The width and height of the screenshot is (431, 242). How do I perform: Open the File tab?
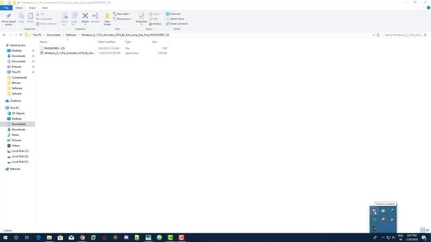[6, 8]
